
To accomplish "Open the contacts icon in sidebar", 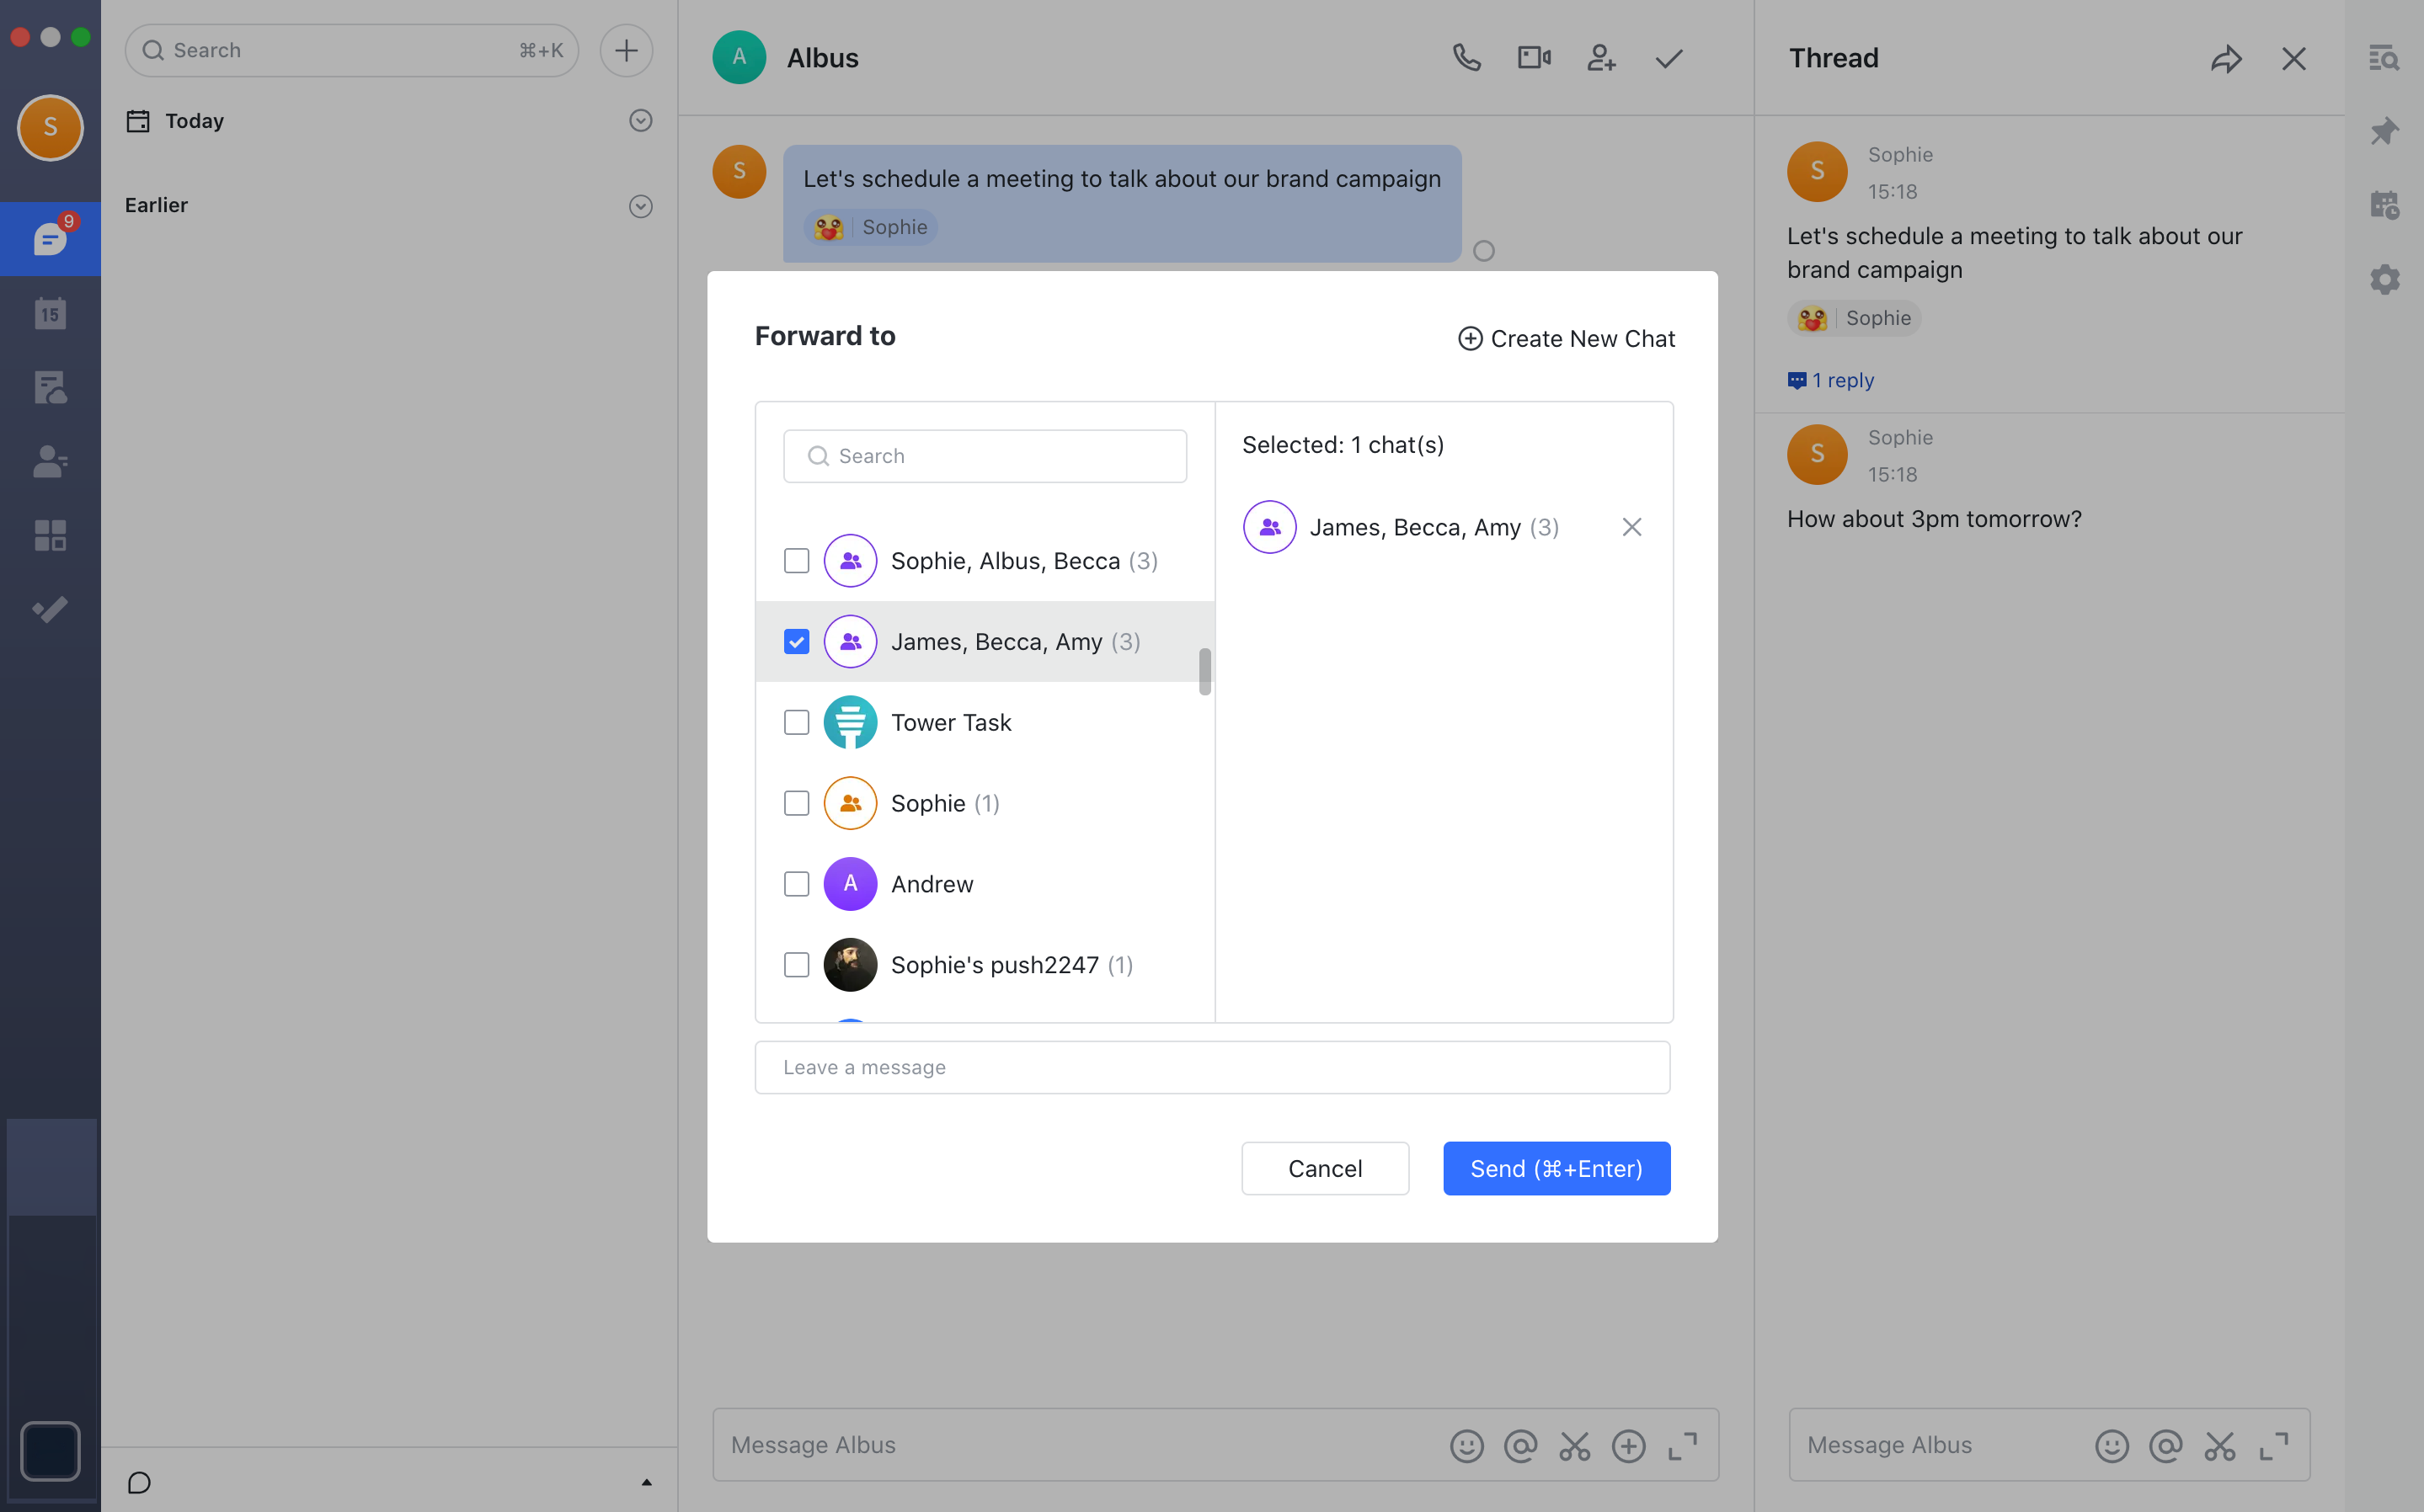I will click(x=50, y=461).
